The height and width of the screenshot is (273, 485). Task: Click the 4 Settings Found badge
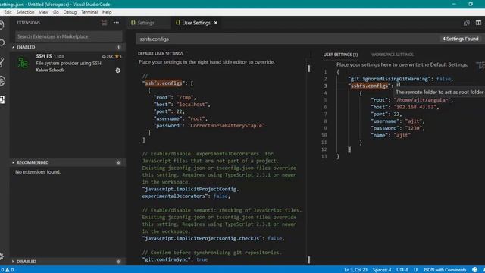click(x=460, y=39)
